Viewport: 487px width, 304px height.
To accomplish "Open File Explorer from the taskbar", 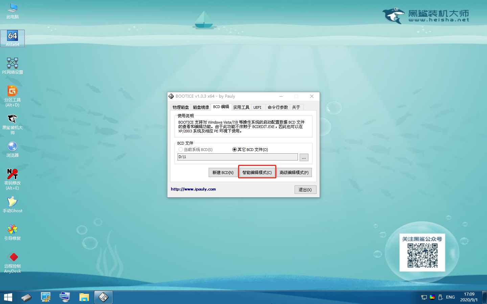I will click(x=84, y=297).
